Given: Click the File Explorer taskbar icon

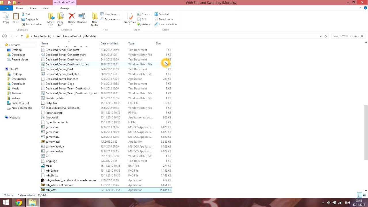Looking at the screenshot, I should point(32,203).
